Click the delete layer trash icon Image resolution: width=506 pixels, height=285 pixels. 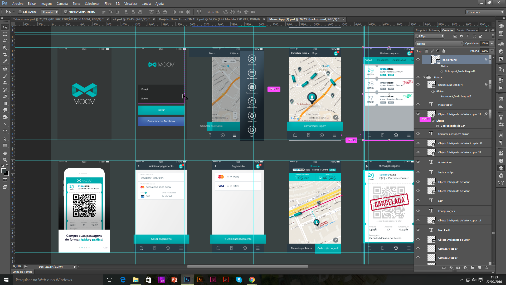pos(486,268)
